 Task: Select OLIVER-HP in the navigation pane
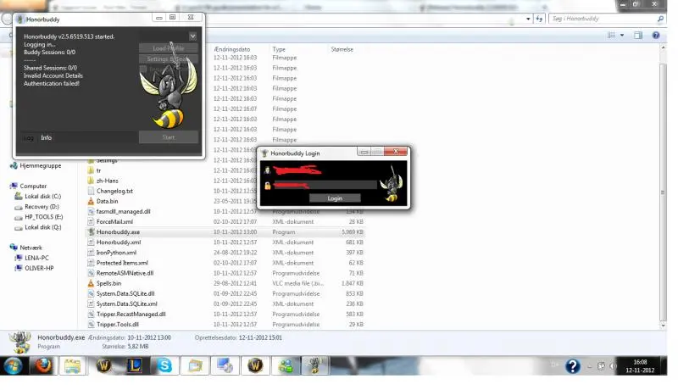click(39, 268)
